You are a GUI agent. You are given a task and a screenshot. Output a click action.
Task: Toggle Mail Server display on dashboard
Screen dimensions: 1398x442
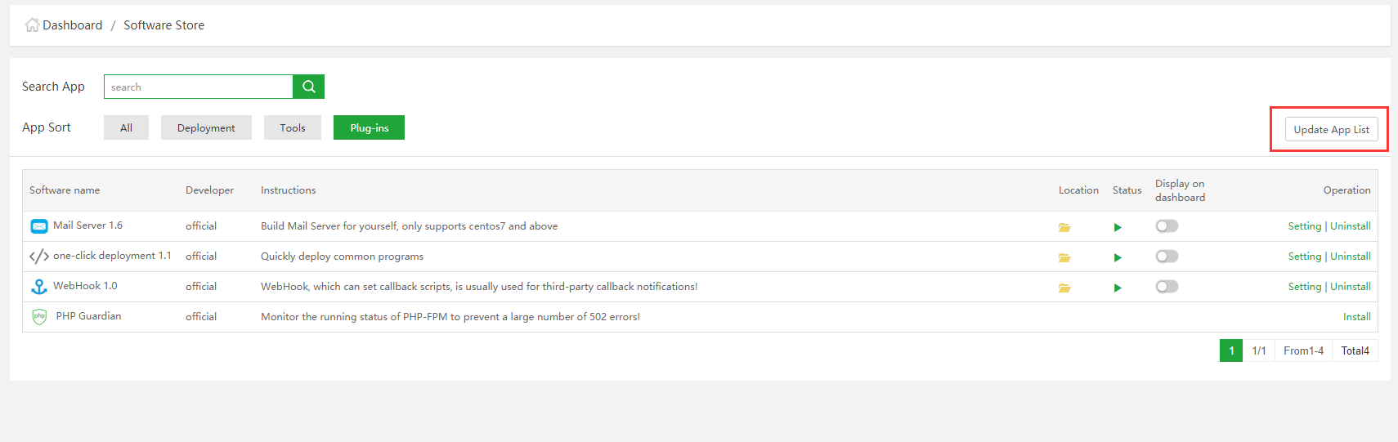click(x=1167, y=226)
